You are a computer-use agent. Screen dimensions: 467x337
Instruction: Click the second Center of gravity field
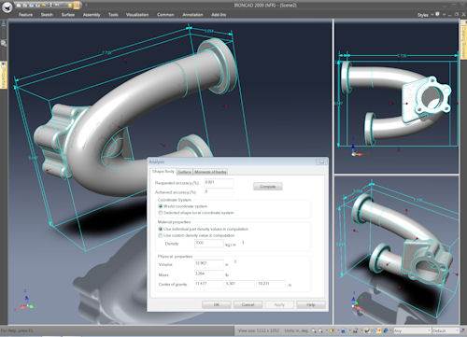click(x=240, y=284)
